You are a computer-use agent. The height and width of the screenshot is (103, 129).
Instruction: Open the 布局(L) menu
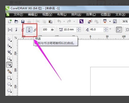point(62,14)
